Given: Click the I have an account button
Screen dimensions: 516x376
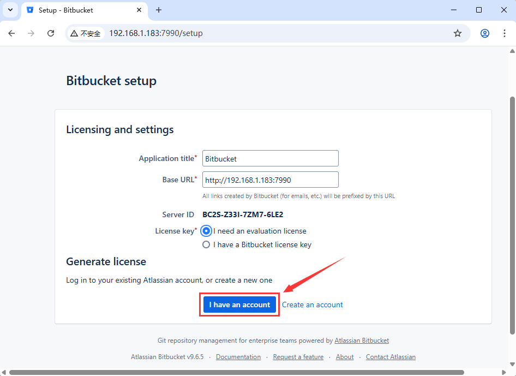Looking at the screenshot, I should [x=239, y=305].
